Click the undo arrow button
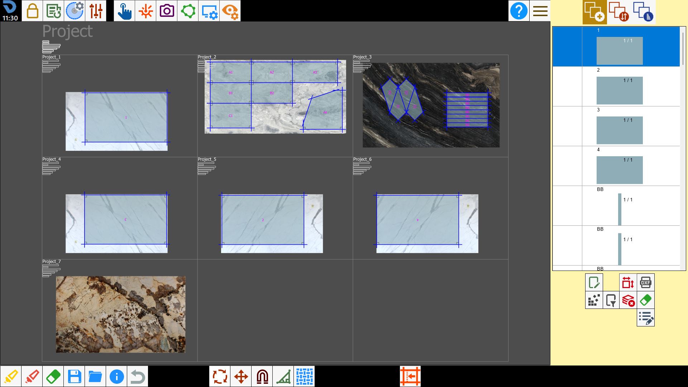The width and height of the screenshot is (688, 387). coord(138,377)
